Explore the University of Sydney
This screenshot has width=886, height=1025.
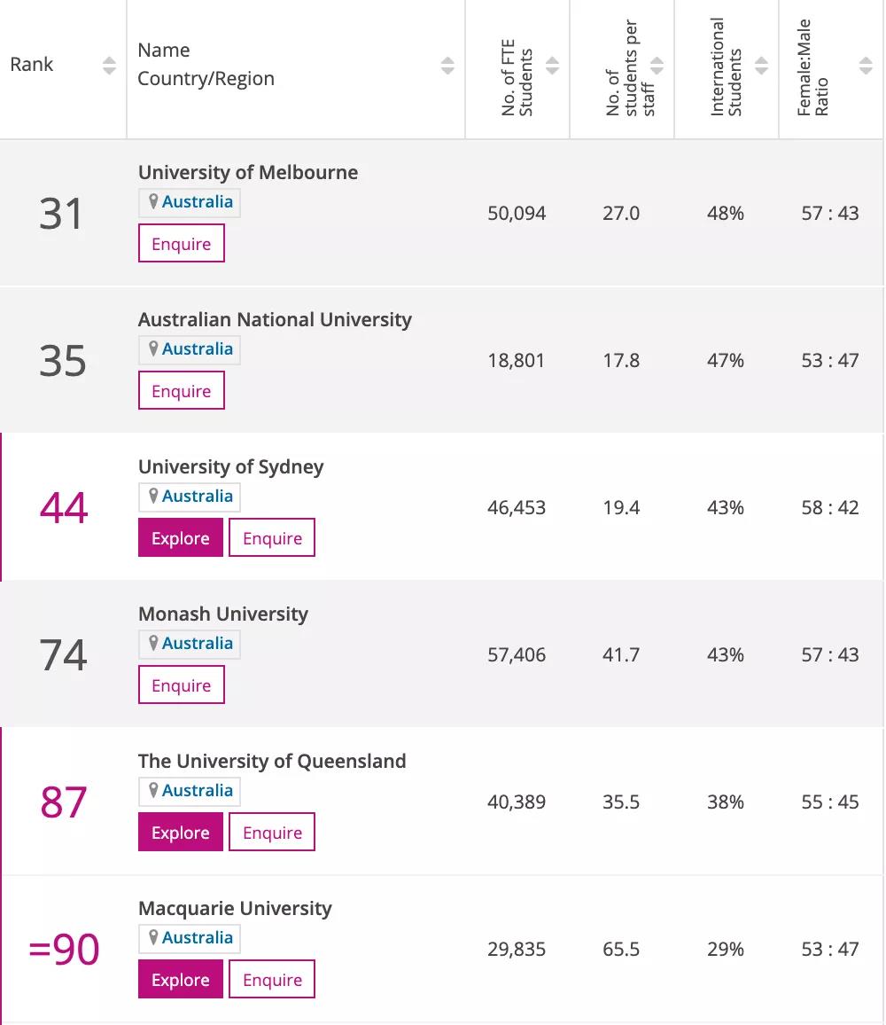(x=181, y=538)
